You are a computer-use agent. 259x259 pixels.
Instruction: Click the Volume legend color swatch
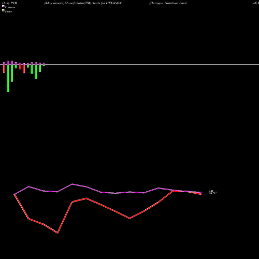point(3,7)
